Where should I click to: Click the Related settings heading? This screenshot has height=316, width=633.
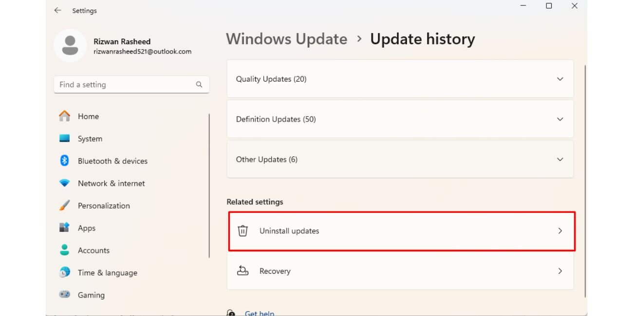[255, 202]
